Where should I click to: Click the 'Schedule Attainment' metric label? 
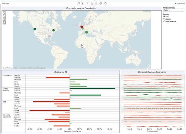click(x=7, y=116)
